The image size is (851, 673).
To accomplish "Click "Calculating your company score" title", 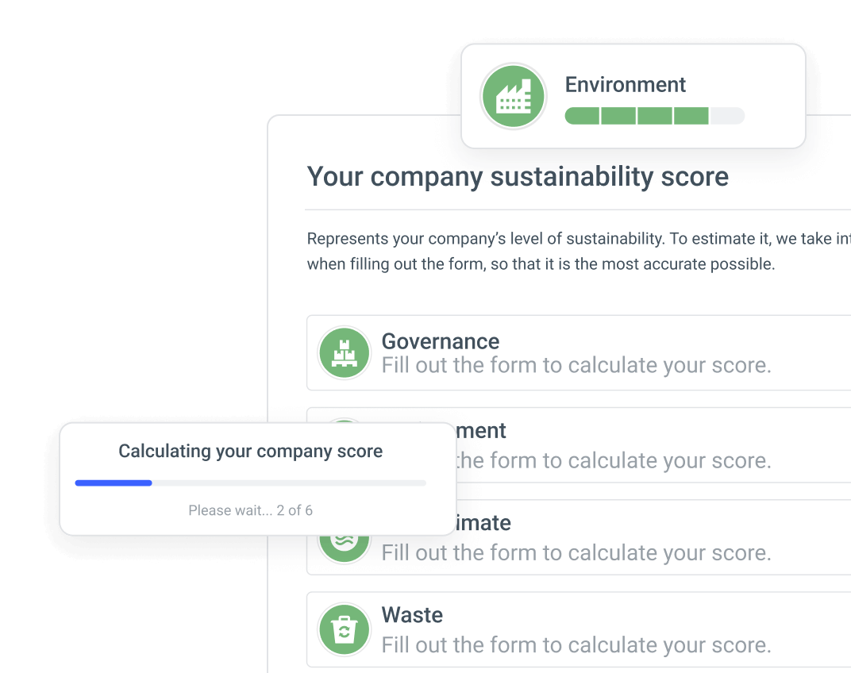I will (250, 451).
